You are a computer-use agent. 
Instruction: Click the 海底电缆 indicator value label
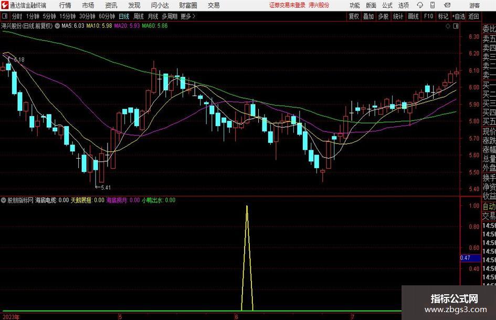point(52,200)
